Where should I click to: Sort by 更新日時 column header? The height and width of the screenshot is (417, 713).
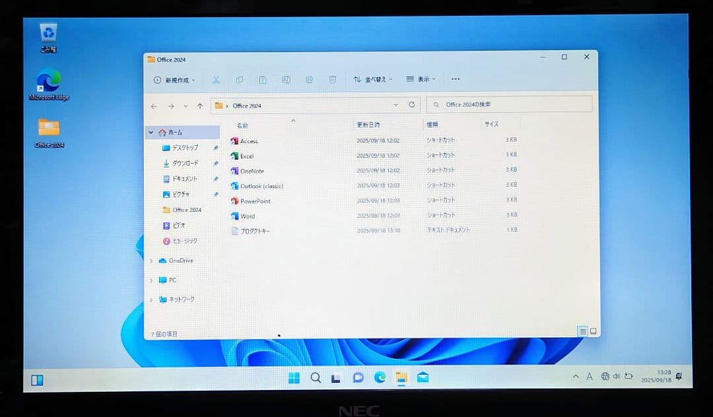(x=368, y=125)
